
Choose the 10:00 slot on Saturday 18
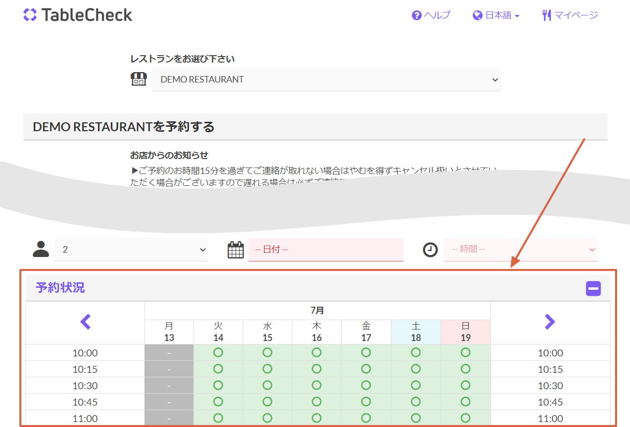[416, 352]
